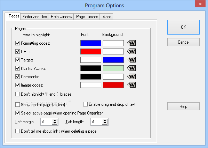Viewport: 208px width, 148px height.
Task: Uncheck the Comments checkbox
Action: pos(17,77)
